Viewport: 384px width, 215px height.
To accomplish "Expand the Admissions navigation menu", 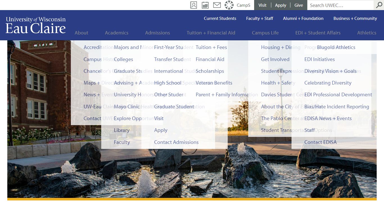I will click(158, 33).
